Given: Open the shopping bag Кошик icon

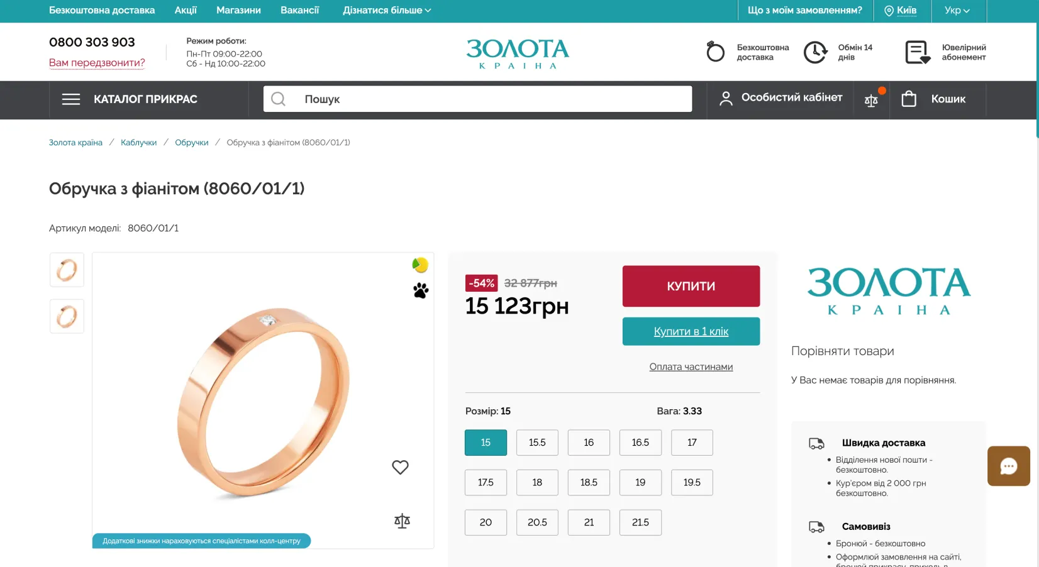Looking at the screenshot, I should (909, 99).
